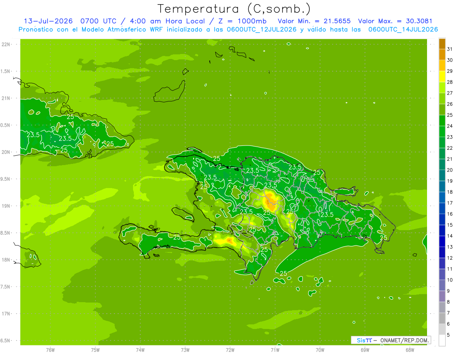Image resolution: width=460 pixels, height=355 pixels.
Task: Click latitude label "22N"
Action: coord(6,44)
